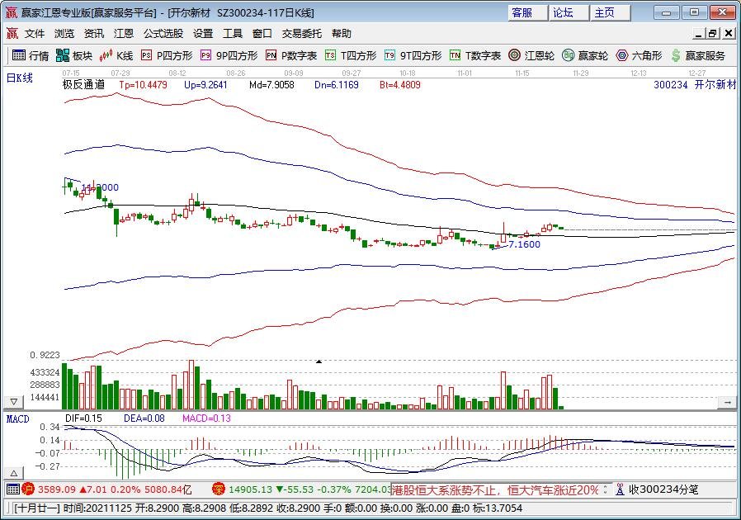
Task: Open the 浏览 menu
Action: tap(64, 34)
